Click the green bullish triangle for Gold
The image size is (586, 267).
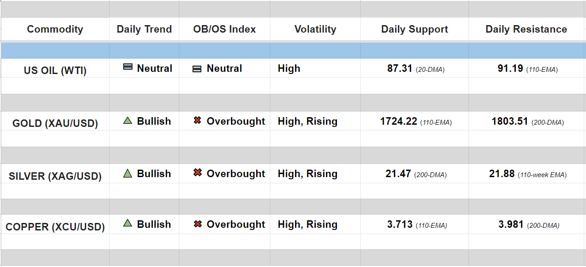128,120
